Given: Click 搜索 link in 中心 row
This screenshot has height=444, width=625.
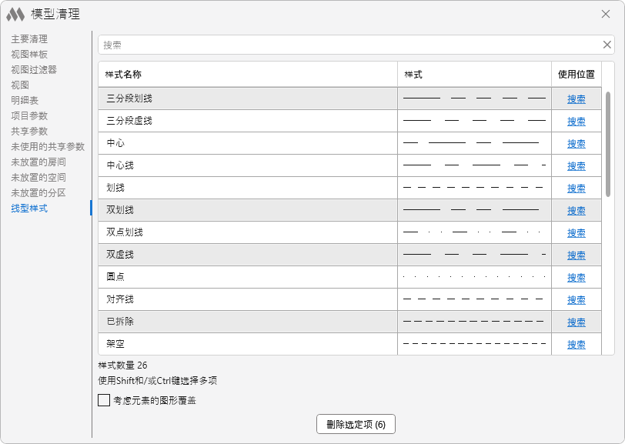Looking at the screenshot, I should (x=577, y=143).
